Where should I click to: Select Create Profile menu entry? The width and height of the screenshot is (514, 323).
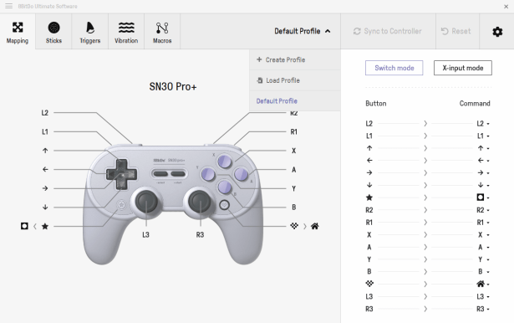(x=295, y=59)
